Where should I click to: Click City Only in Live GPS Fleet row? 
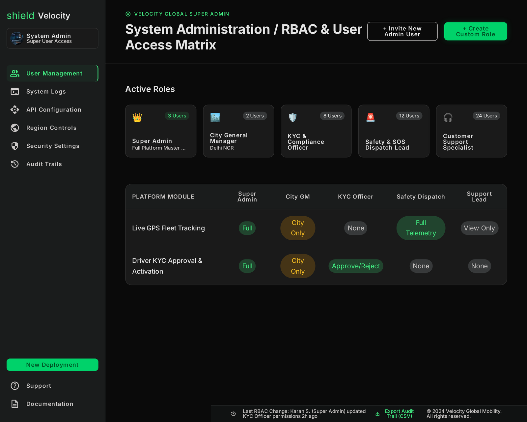[x=298, y=228]
